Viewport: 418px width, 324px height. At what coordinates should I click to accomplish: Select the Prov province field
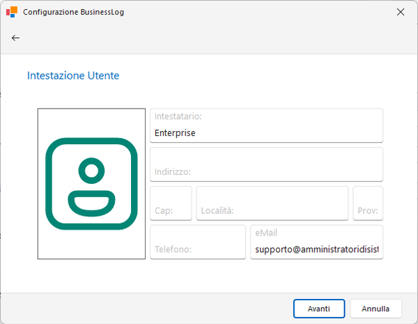point(368,203)
